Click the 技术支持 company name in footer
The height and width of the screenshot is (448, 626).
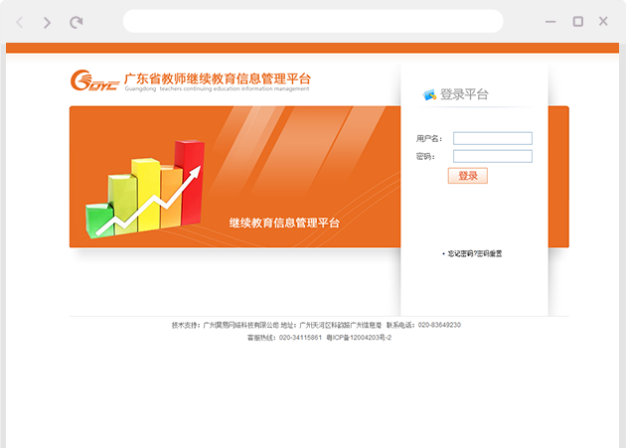pyautogui.click(x=240, y=325)
